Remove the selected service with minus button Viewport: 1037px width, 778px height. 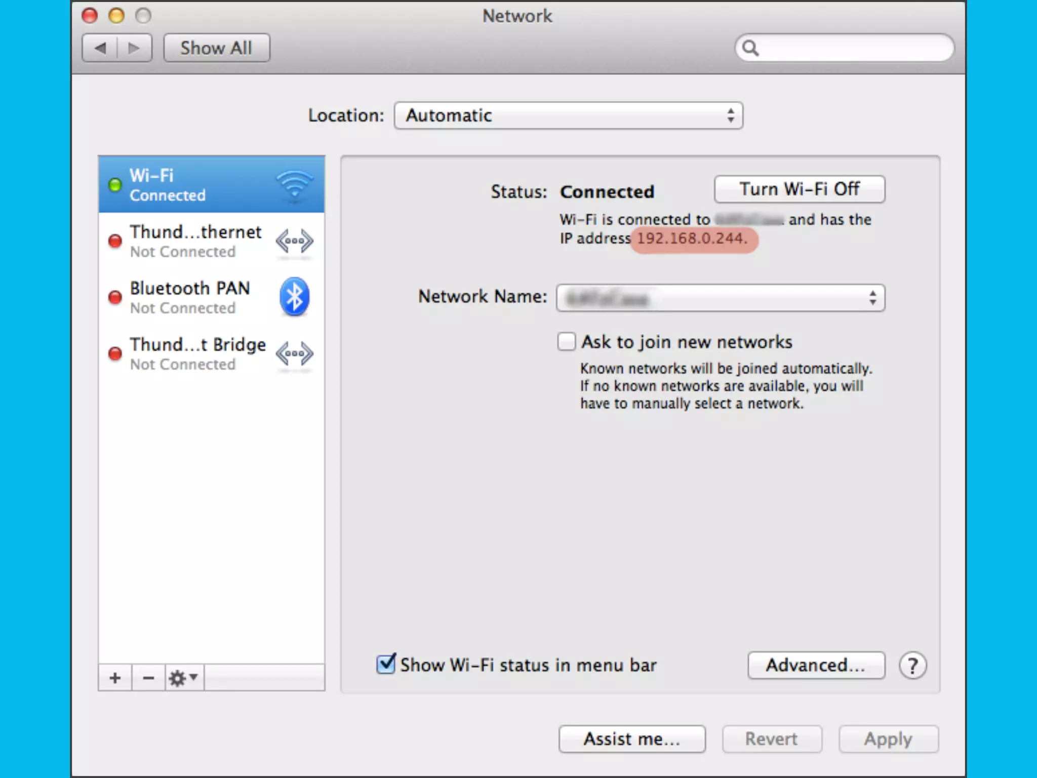148,678
